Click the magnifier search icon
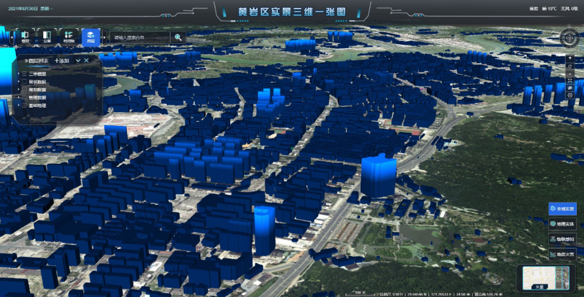This screenshot has height=297, width=584. 177,37
